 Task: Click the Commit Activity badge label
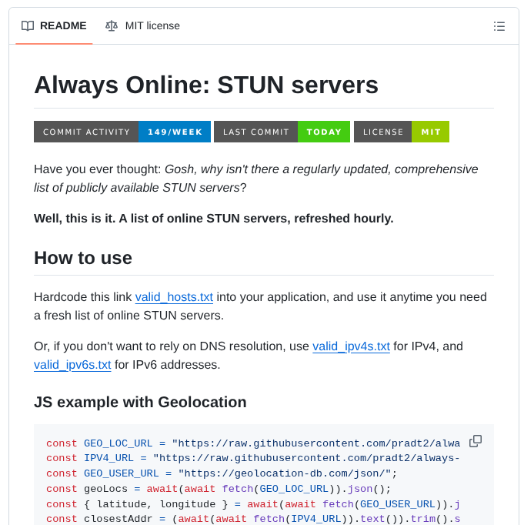tap(86, 132)
